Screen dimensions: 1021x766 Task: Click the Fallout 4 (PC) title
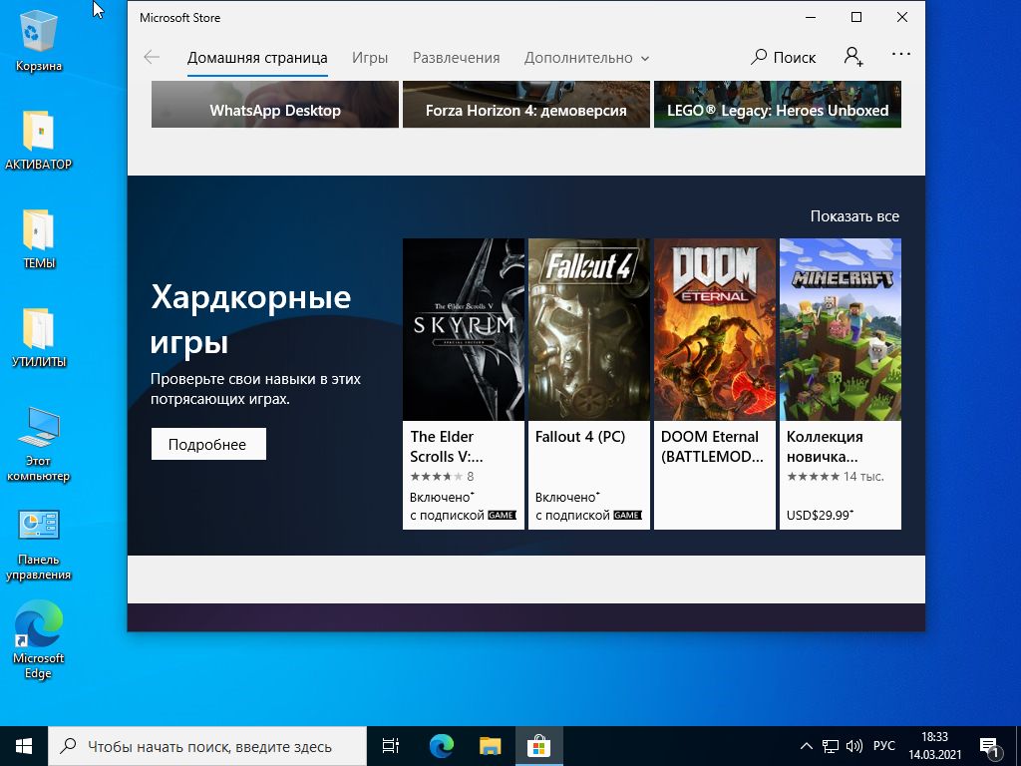(580, 437)
